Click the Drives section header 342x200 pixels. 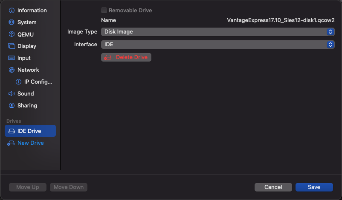(14, 121)
